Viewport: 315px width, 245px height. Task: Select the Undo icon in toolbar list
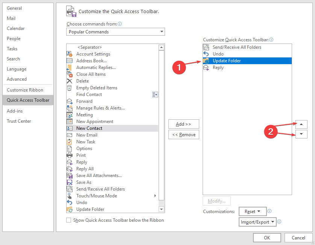(206, 54)
